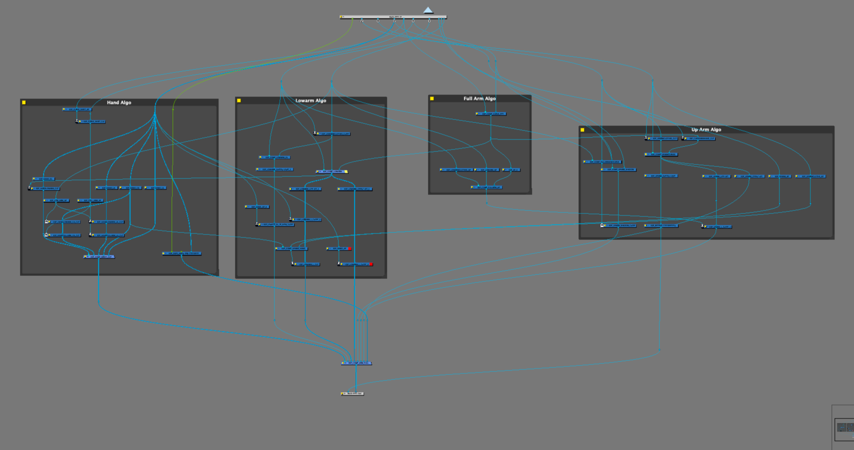Select the character icon on KSP_LOWARM_L_CUT node
This screenshot has width=854, height=450.
[292, 264]
